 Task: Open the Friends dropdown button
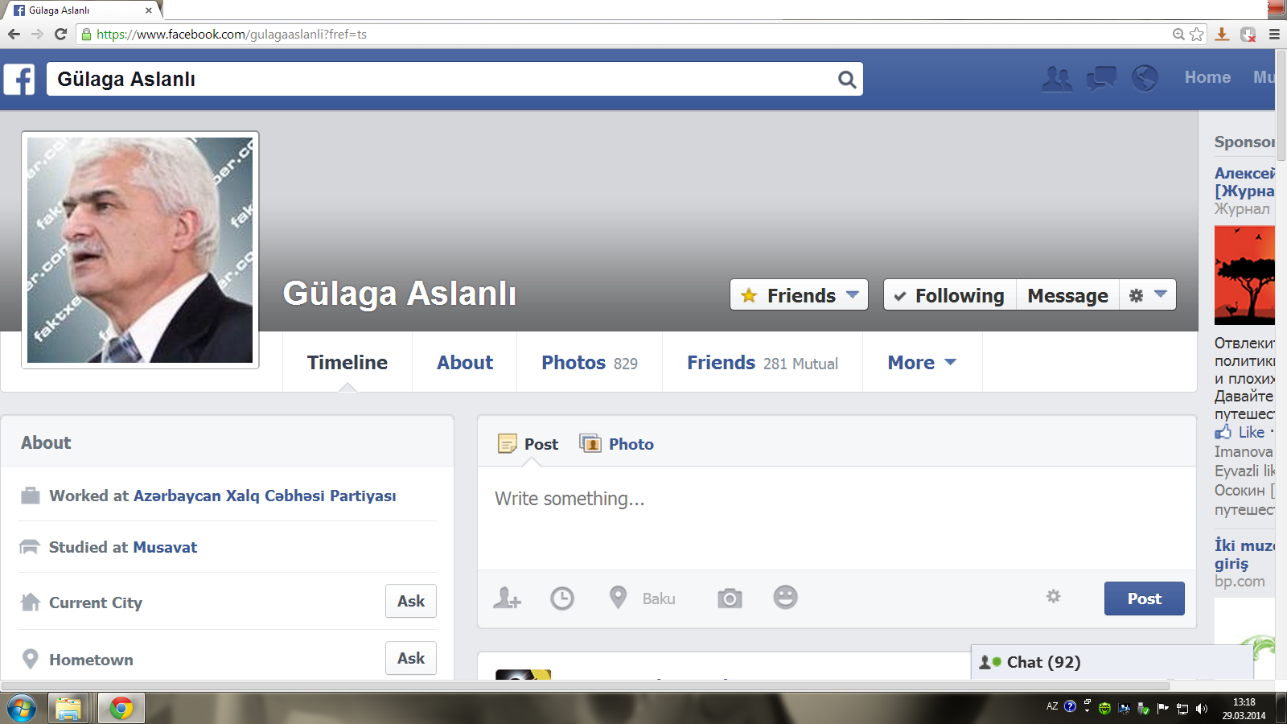799,295
